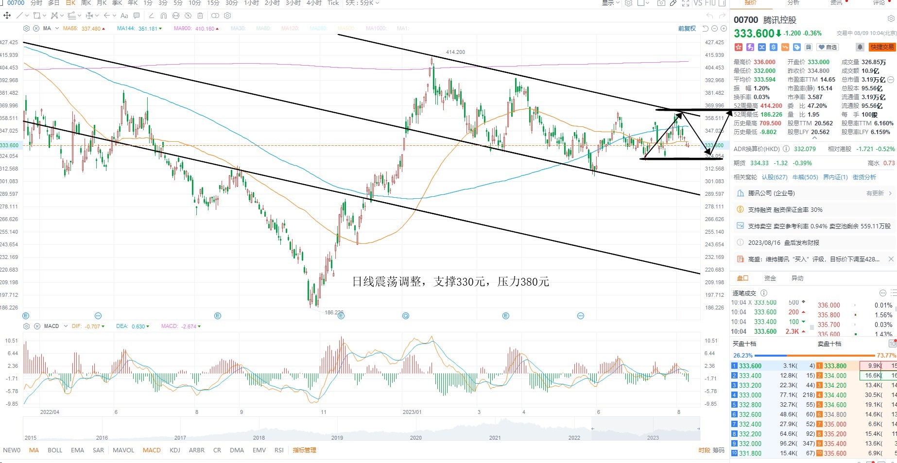Viewport: 897px width, 463px height.
Task: Open the drawing toolbar settings gear
Action: point(227,16)
